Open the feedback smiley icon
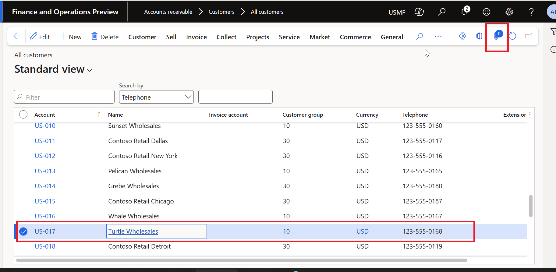The height and width of the screenshot is (272, 556). pos(487,12)
